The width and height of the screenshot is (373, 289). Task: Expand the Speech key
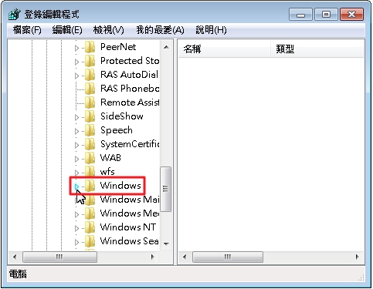pyautogui.click(x=76, y=131)
